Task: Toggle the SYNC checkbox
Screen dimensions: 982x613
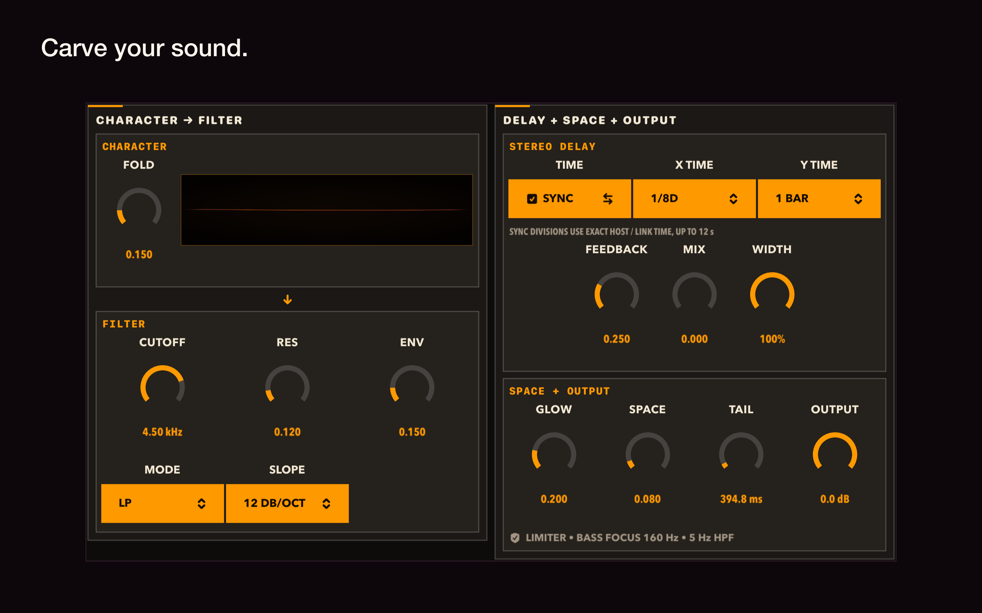Action: pos(532,199)
